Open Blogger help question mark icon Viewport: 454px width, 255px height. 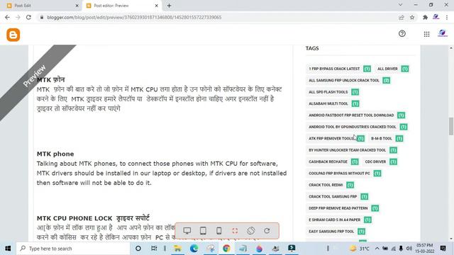tap(402, 34)
